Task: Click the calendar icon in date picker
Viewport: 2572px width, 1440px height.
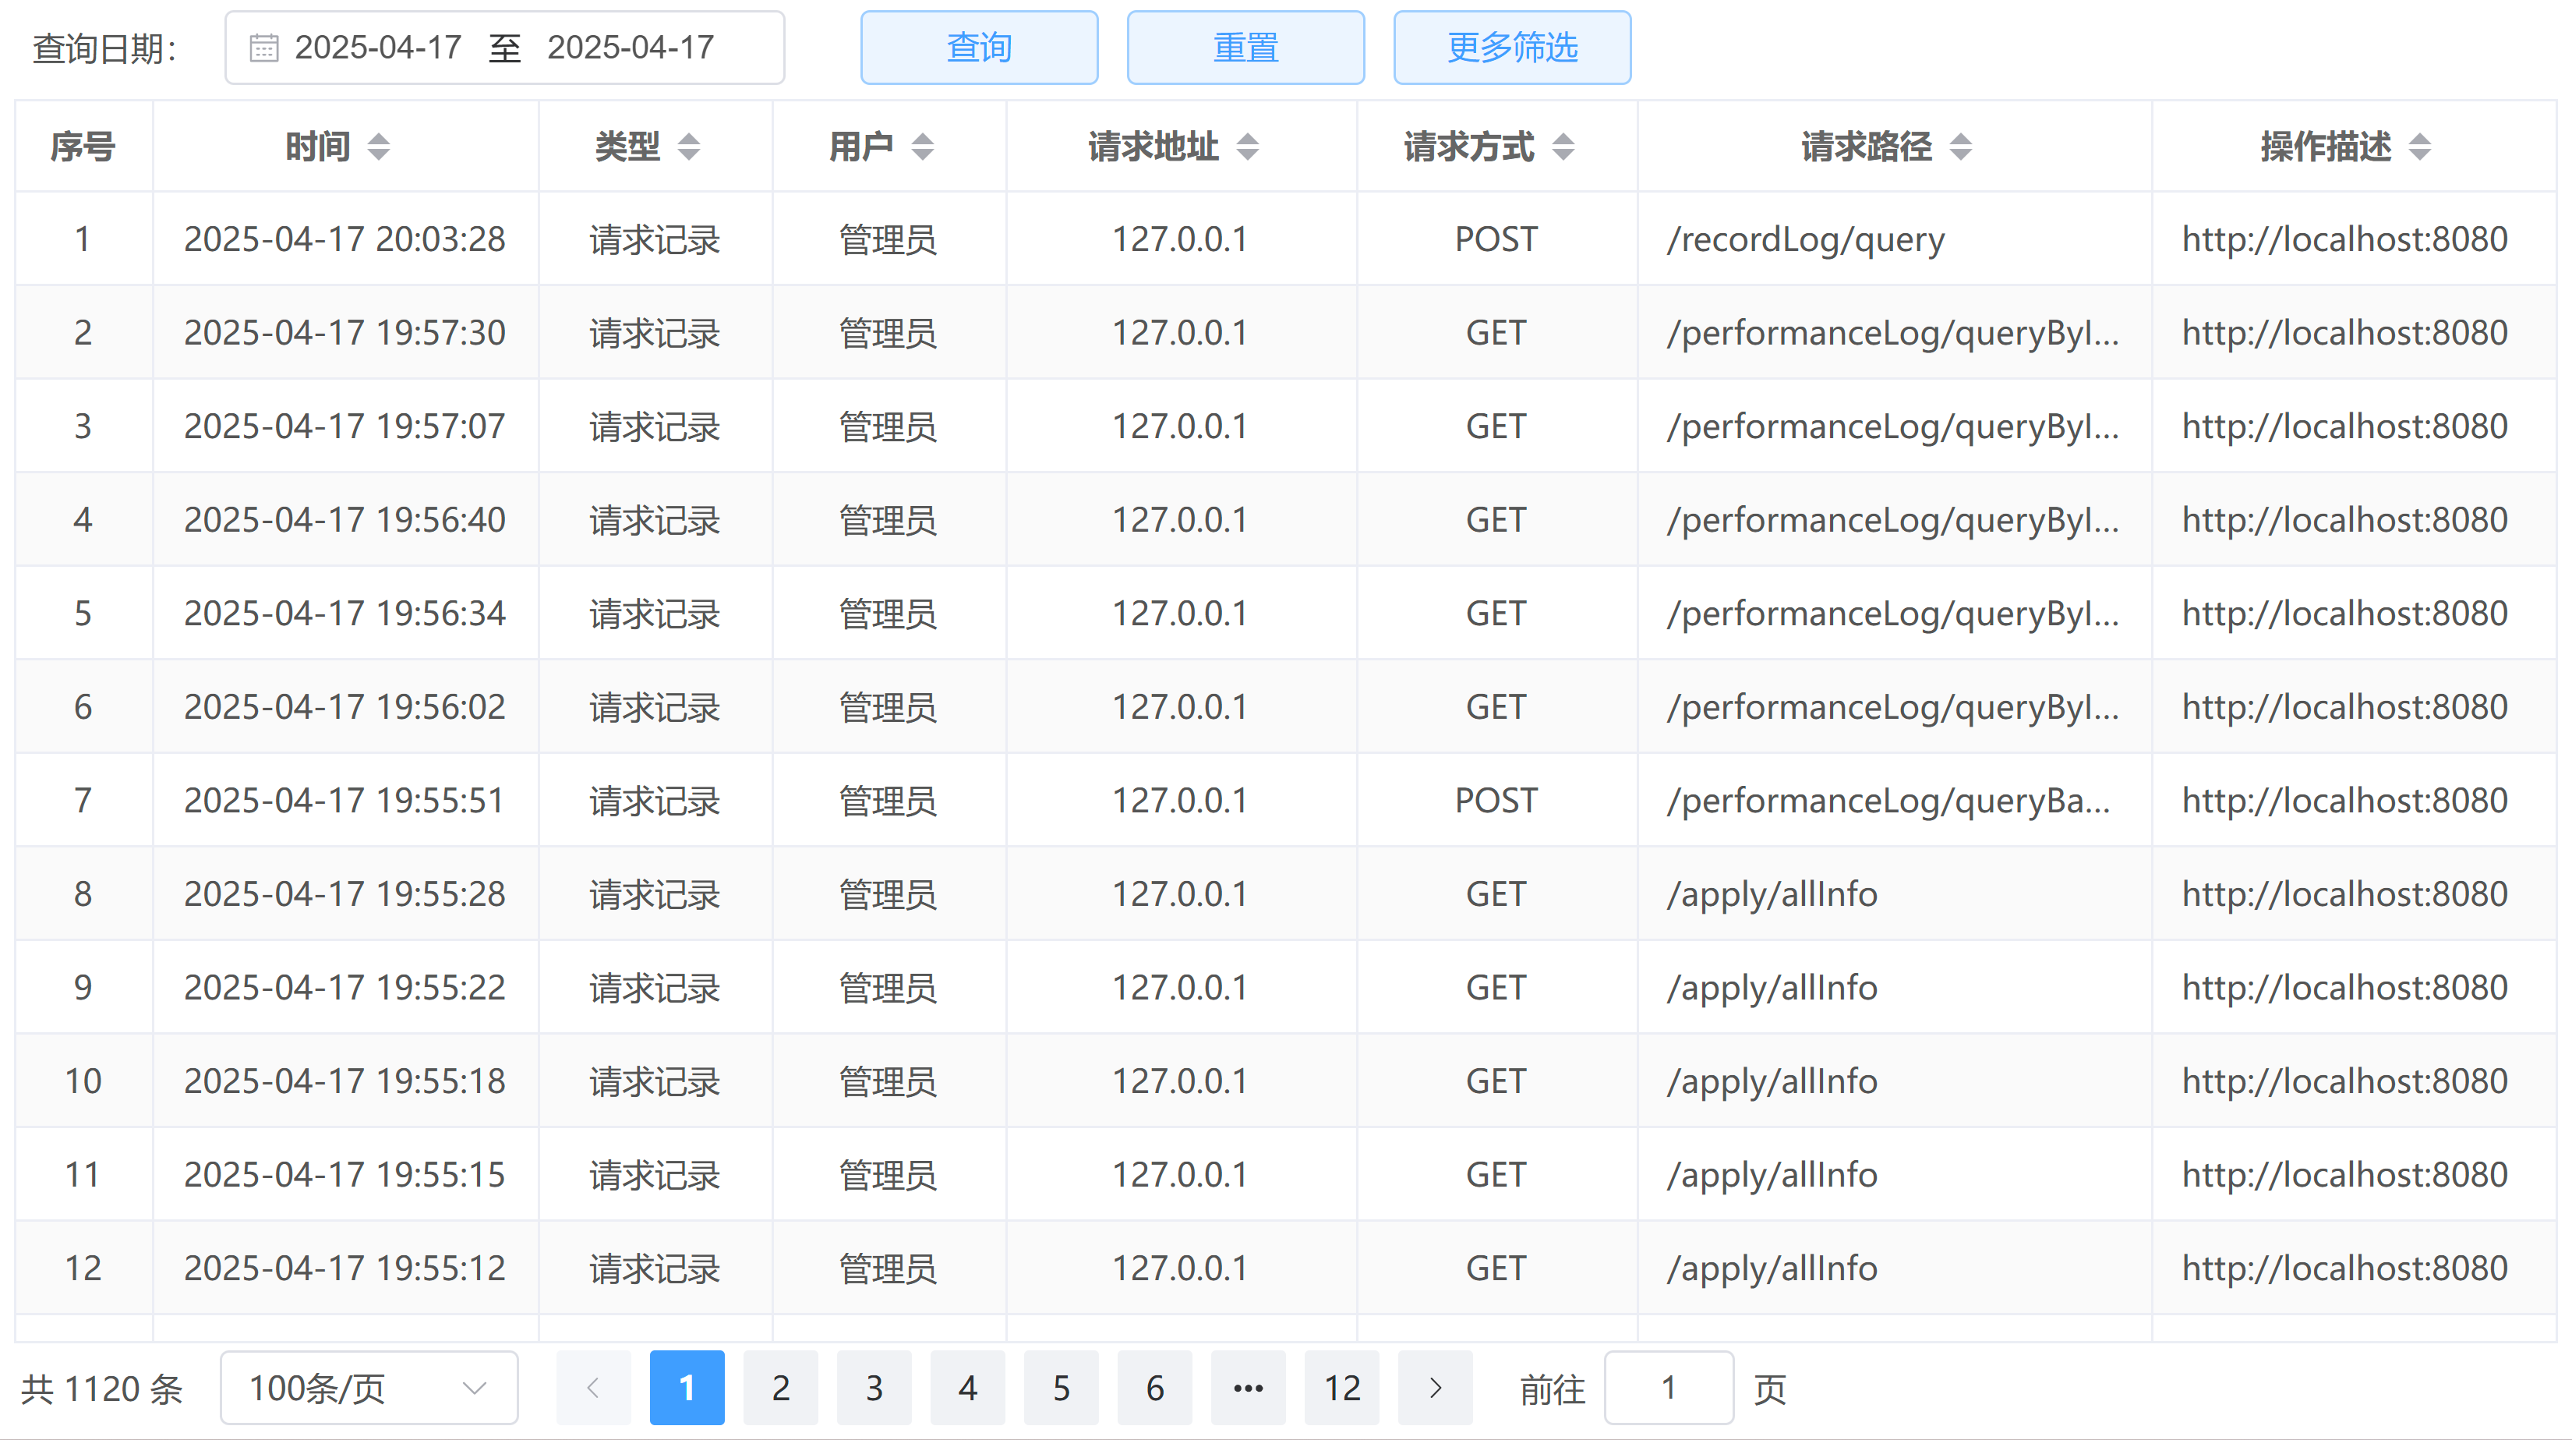Action: click(263, 48)
